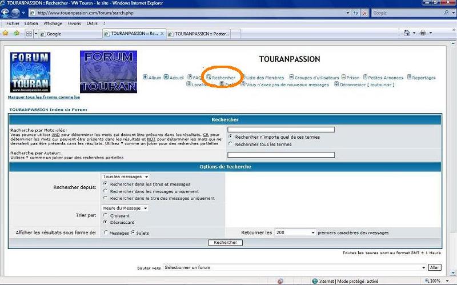Expand the address bar history dropdown

pyautogui.click(x=347, y=13)
